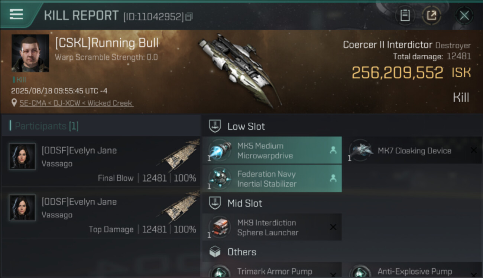Viewport: 483px width, 278px height.
Task: Close the kill report window
Action: (464, 16)
